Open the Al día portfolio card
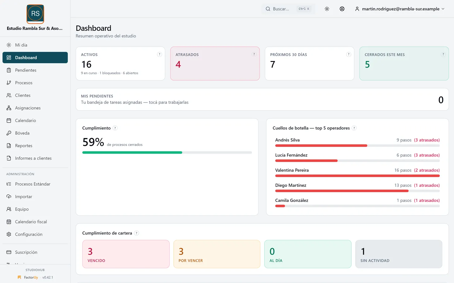Screen dimensions: 454x283 coord(308,254)
